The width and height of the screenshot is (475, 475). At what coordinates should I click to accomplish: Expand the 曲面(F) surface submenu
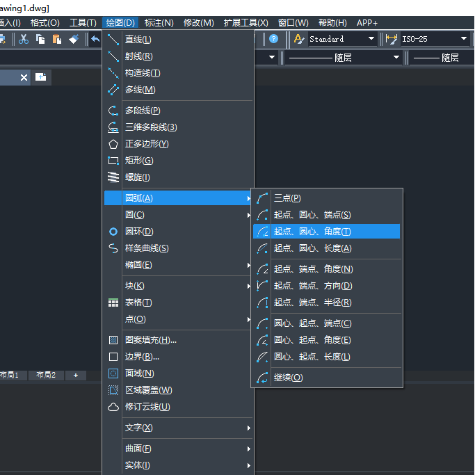177,449
